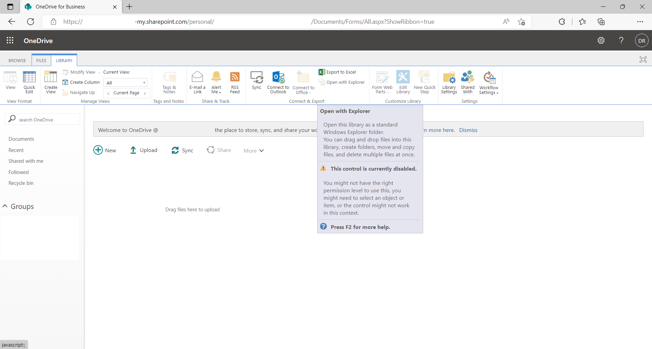Click the Read aloud icon in address bar

pyautogui.click(x=506, y=22)
